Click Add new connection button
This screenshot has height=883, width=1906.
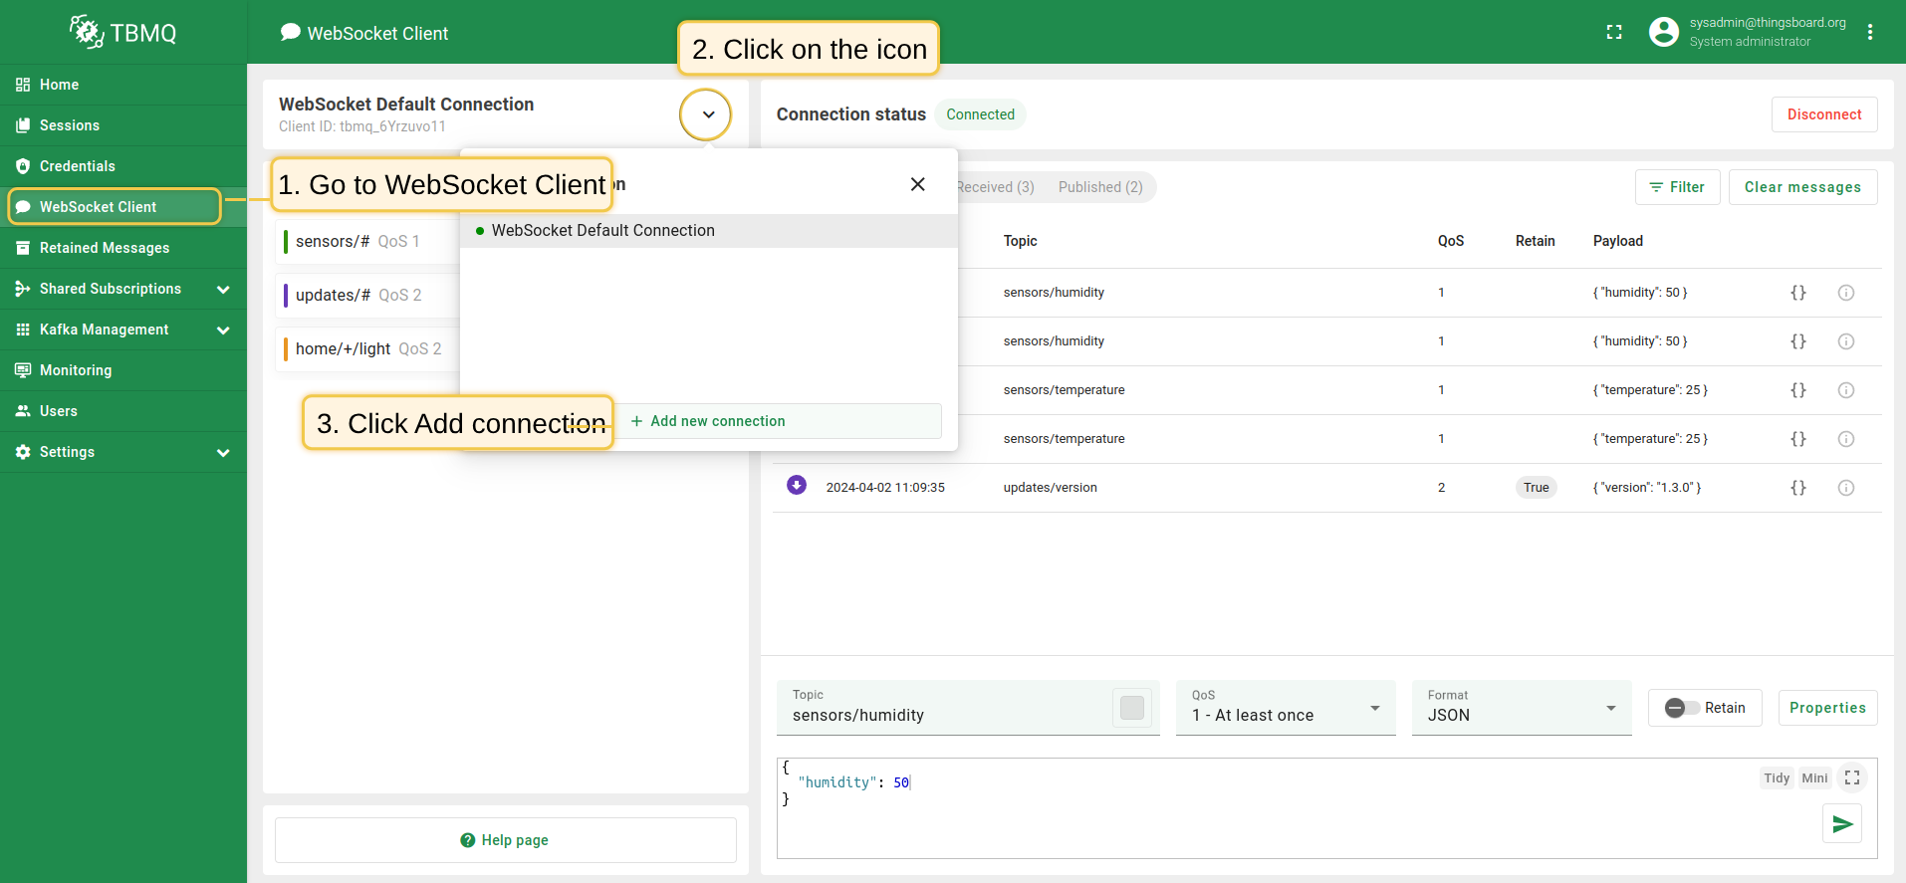[x=709, y=421]
